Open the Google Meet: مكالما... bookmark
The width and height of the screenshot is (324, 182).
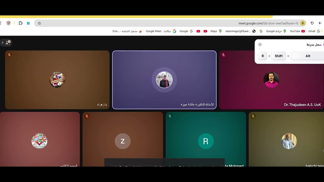(x=161, y=31)
